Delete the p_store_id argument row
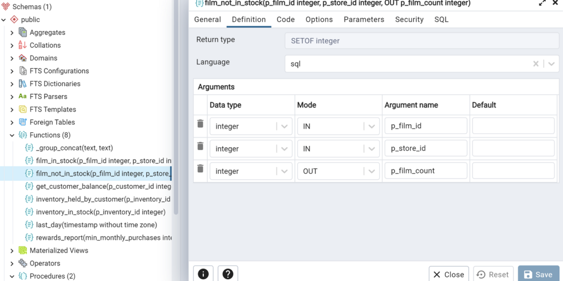This screenshot has width=563, height=281. (x=201, y=146)
